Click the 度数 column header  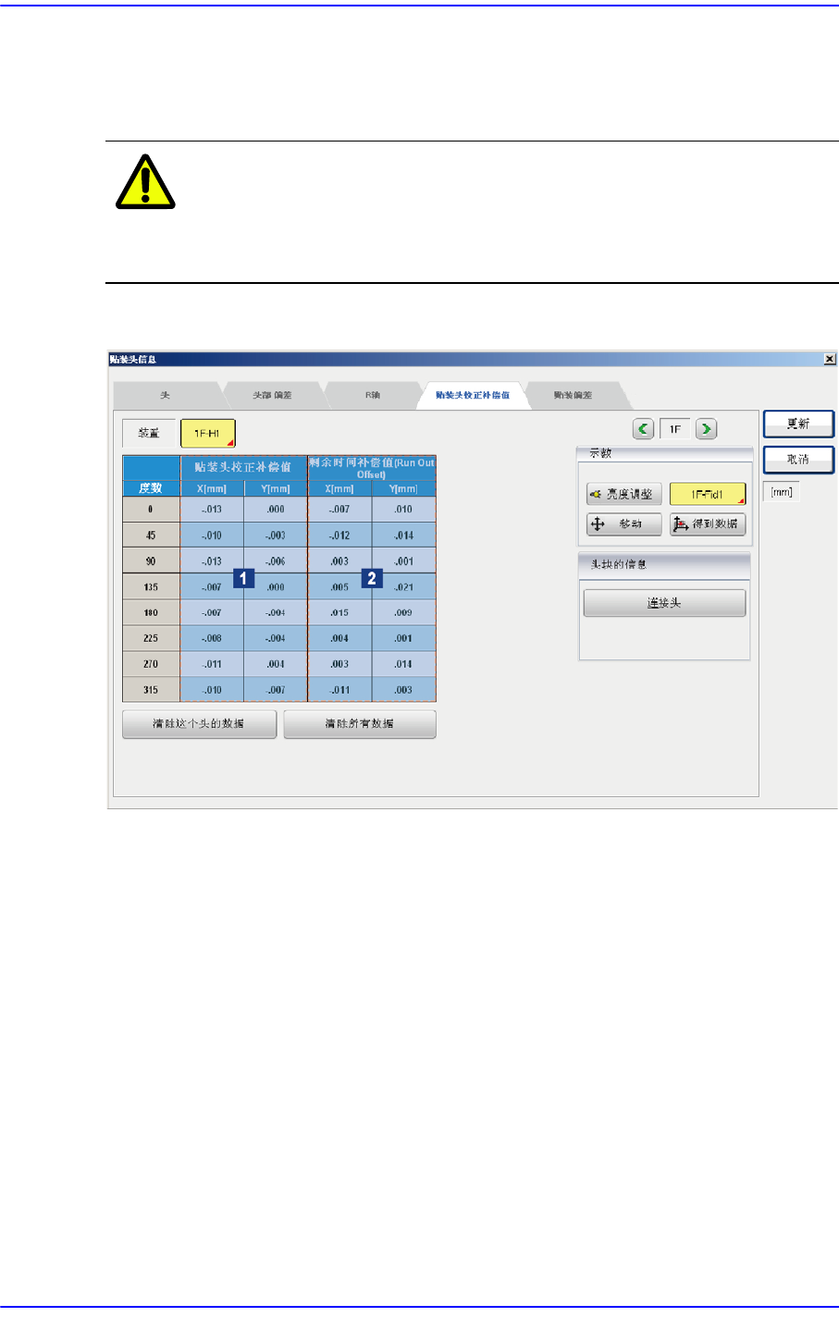[x=151, y=488]
